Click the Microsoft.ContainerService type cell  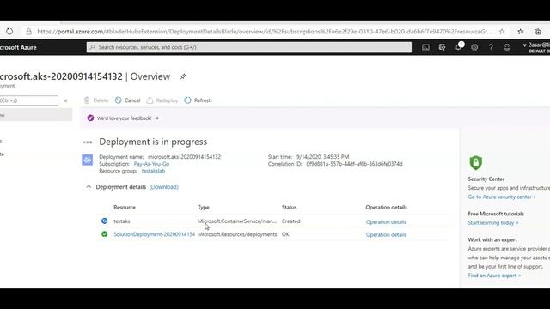point(237,221)
